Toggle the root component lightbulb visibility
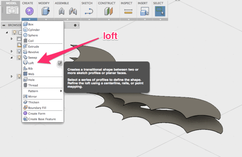 [14, 32]
